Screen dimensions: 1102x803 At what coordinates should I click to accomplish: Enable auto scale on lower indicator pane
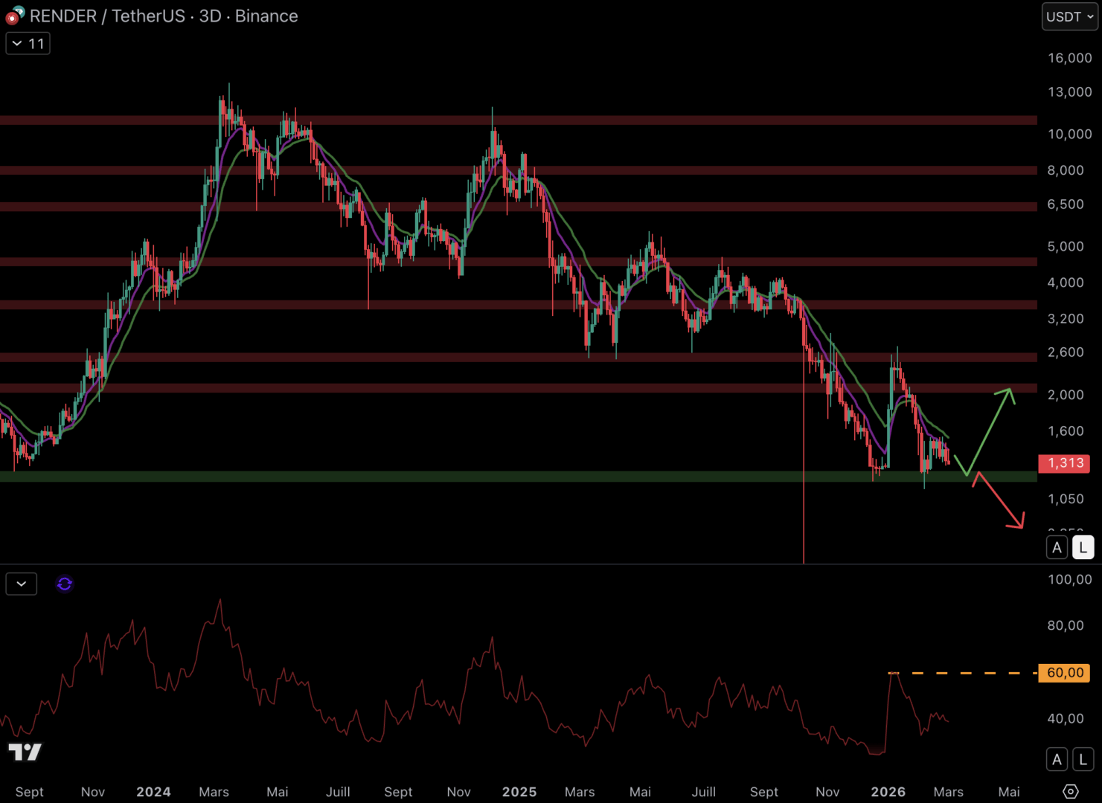pos(1057,759)
